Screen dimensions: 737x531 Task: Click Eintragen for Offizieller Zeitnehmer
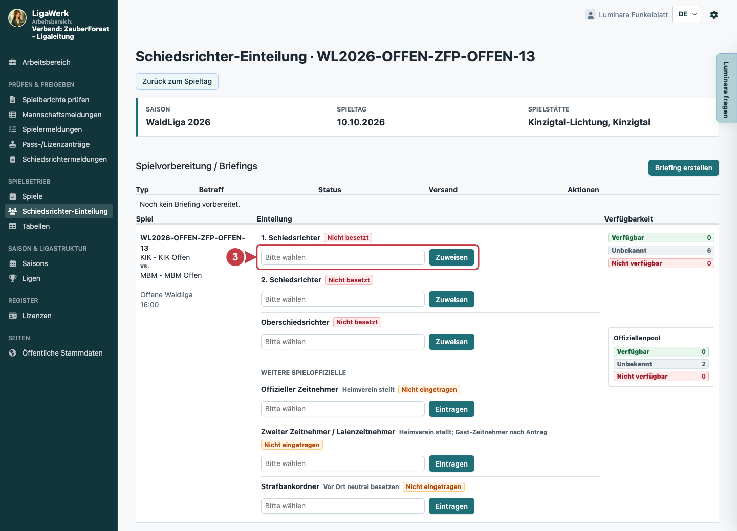click(x=451, y=409)
